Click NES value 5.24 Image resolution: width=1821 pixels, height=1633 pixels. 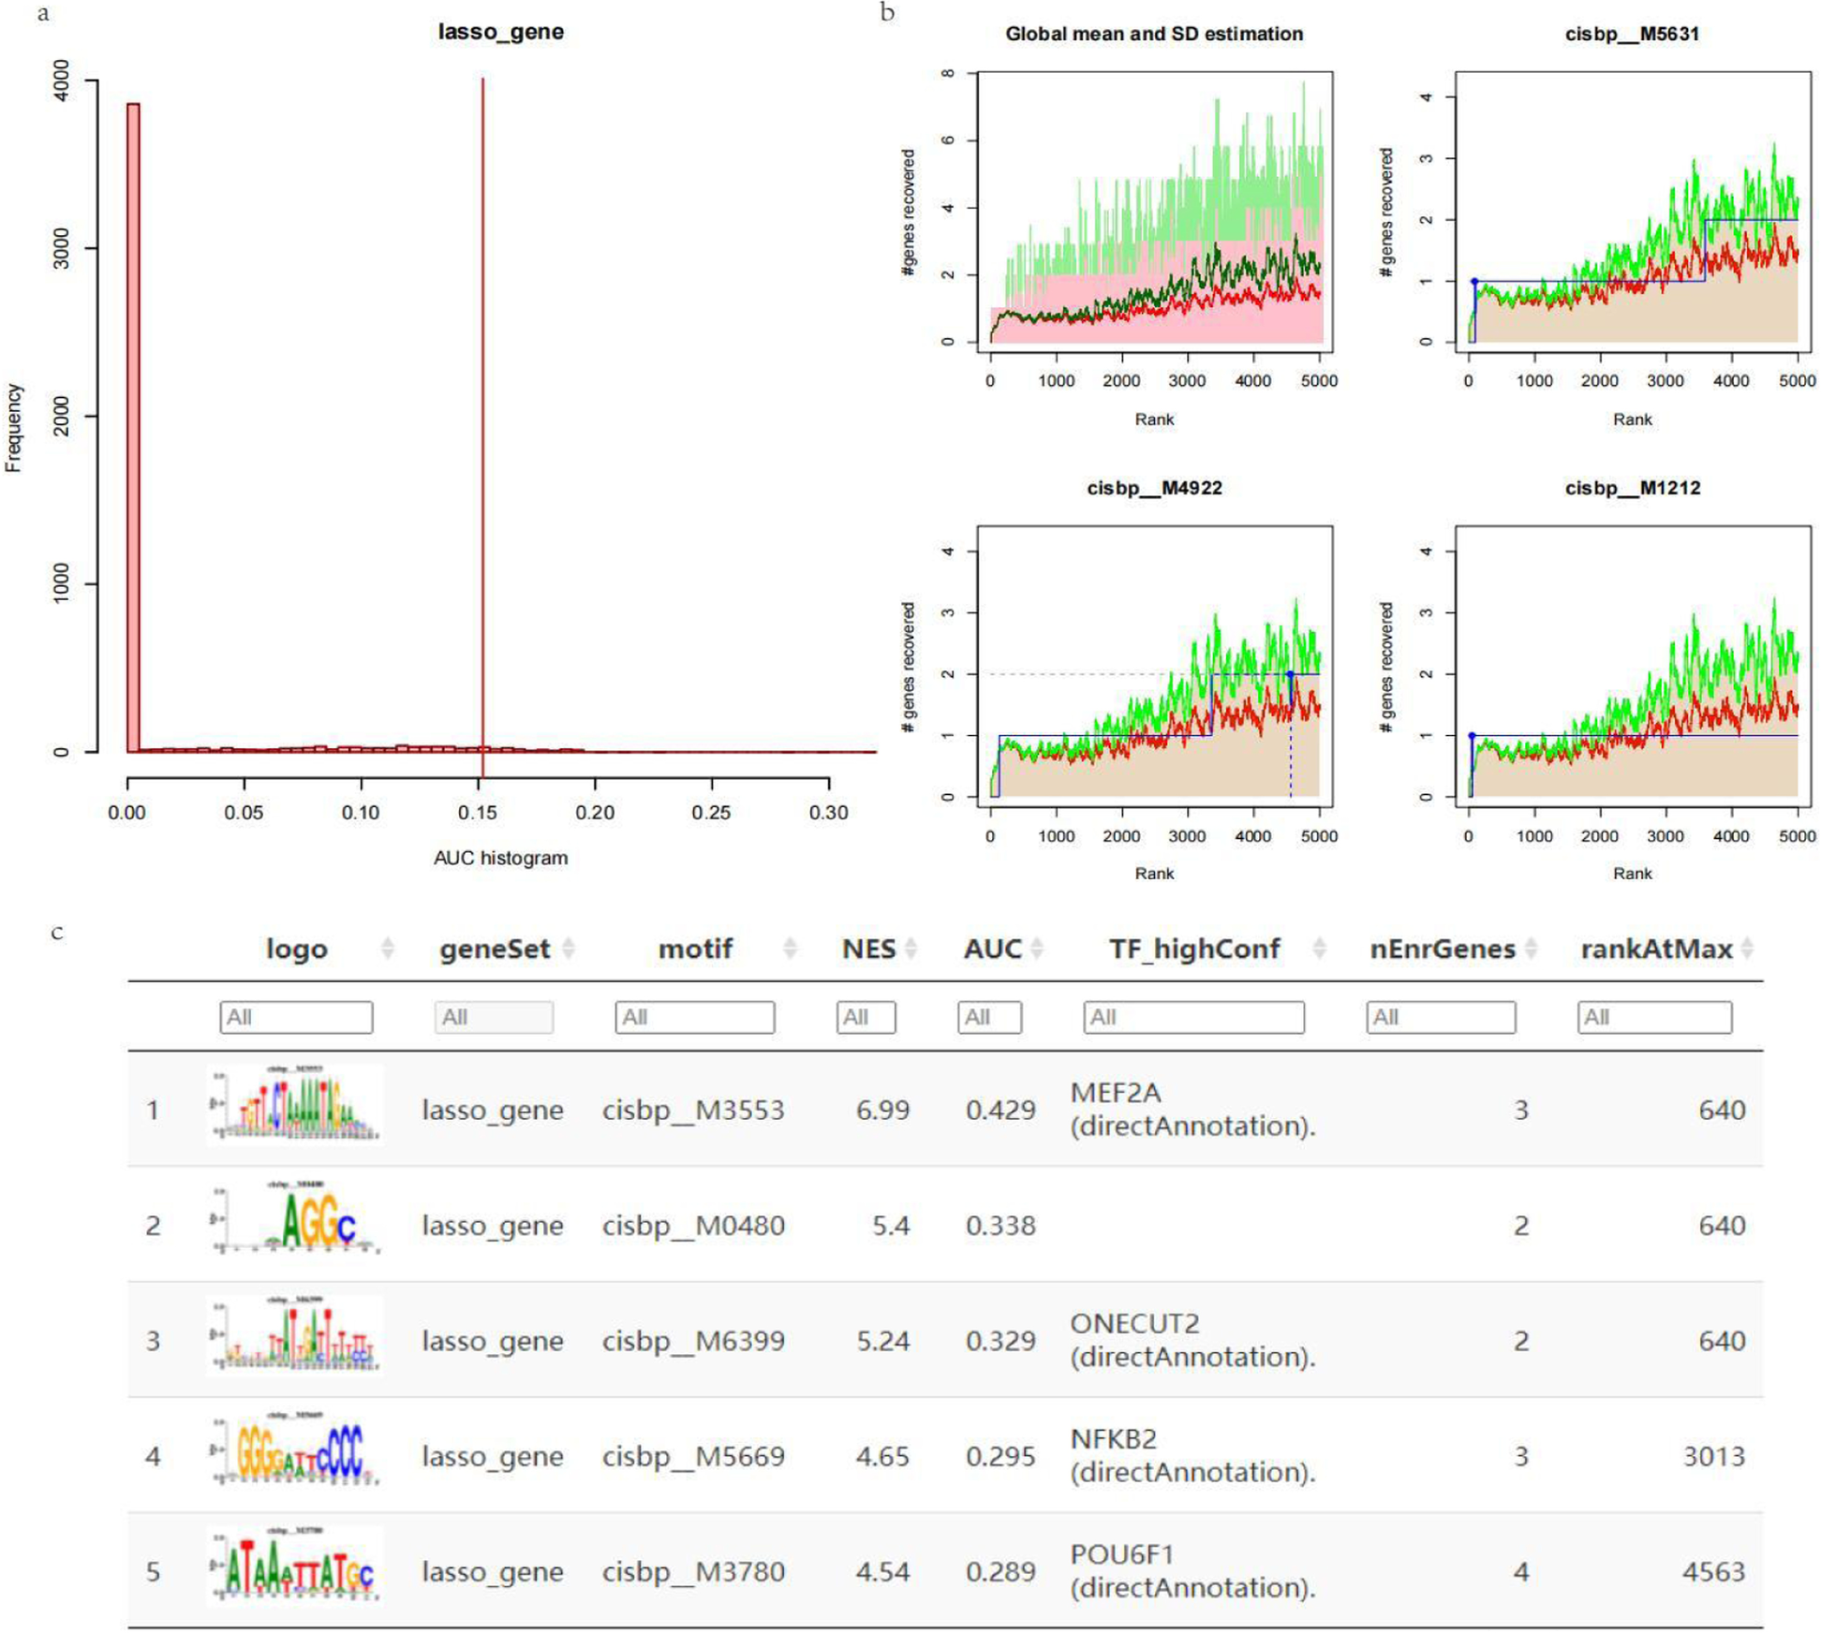click(x=882, y=1341)
